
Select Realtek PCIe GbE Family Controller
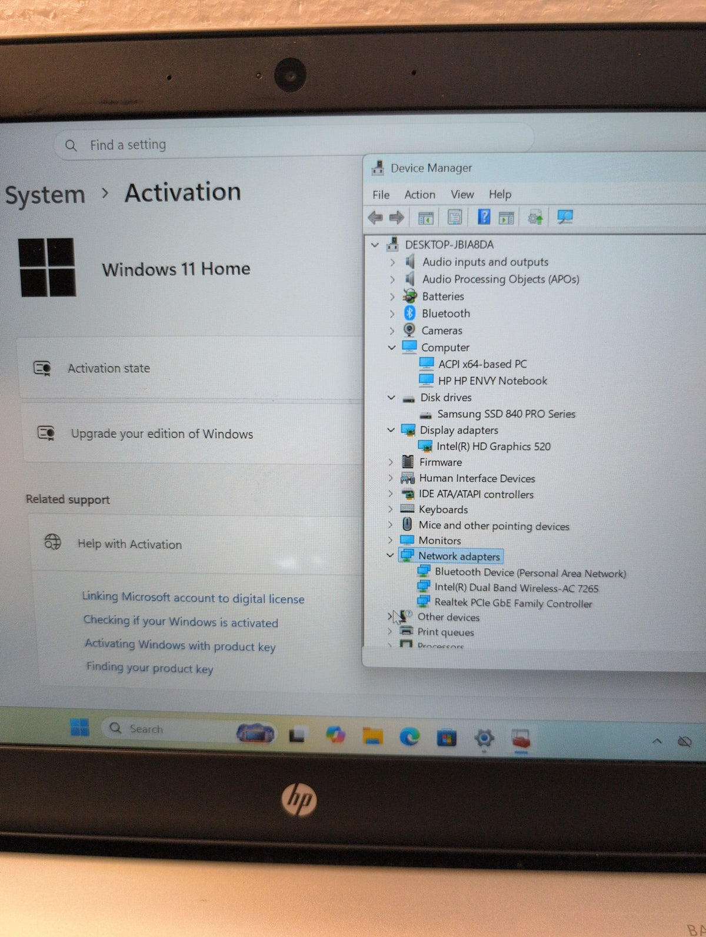coord(513,603)
